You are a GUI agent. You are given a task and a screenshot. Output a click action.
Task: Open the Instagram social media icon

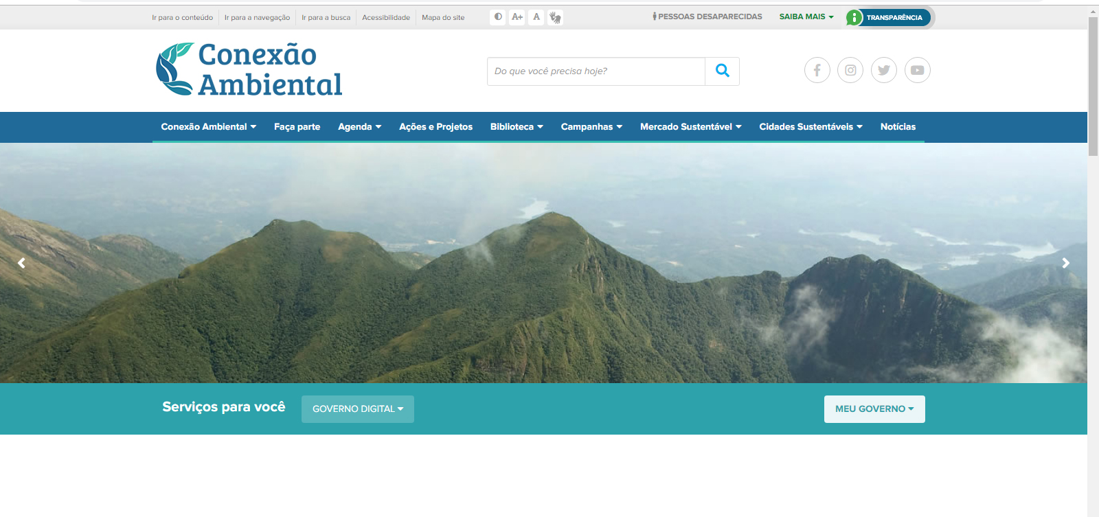click(x=850, y=70)
